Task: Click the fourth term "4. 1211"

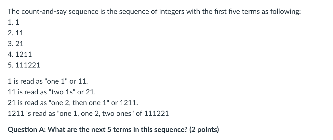Action: pyautogui.click(x=20, y=54)
